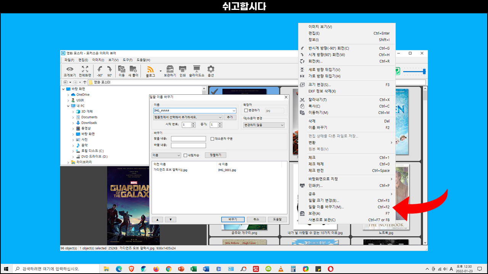Click the 바꿀 내용 input field
Viewport: 488px width, 274px height.
tap(188, 145)
